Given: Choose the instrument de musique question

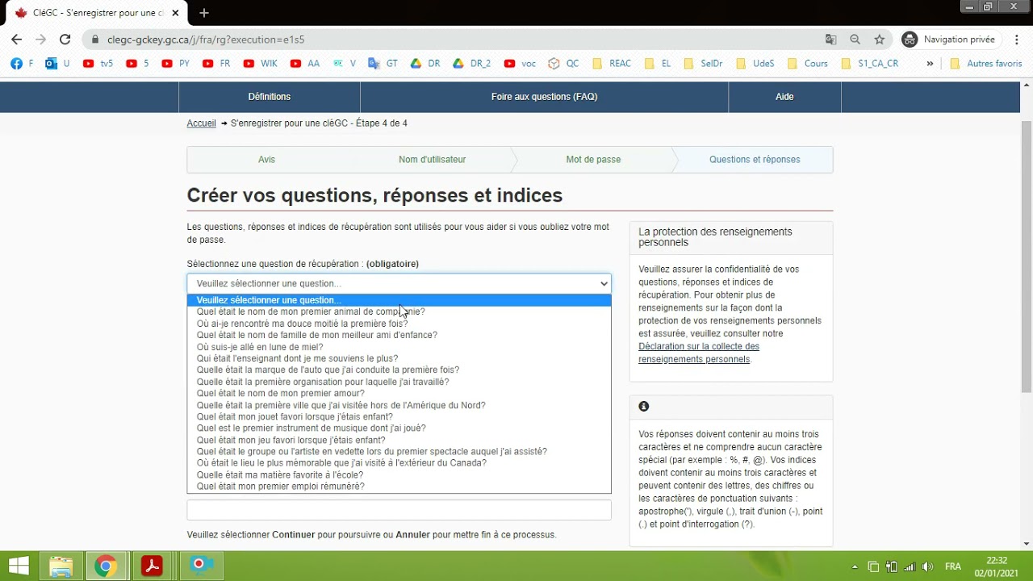Looking at the screenshot, I should pyautogui.click(x=399, y=428).
